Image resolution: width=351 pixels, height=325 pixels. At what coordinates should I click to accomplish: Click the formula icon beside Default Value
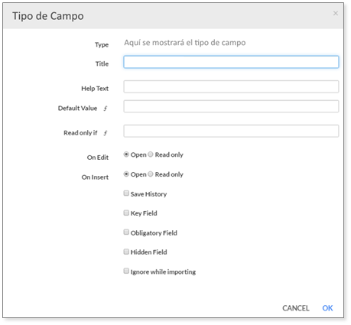click(106, 109)
